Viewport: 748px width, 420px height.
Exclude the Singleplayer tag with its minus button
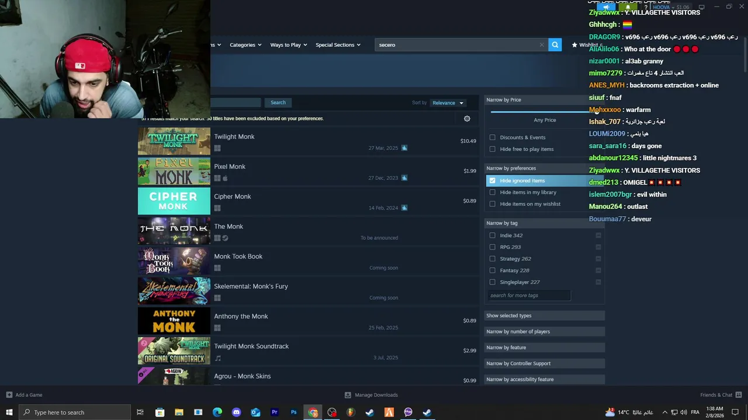click(x=598, y=282)
